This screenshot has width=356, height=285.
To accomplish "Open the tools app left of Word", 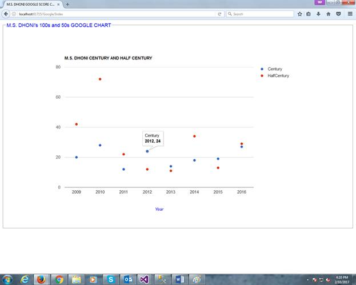I will click(162, 279).
